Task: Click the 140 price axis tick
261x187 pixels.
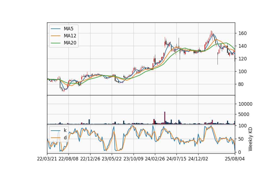Action: (x=242, y=46)
